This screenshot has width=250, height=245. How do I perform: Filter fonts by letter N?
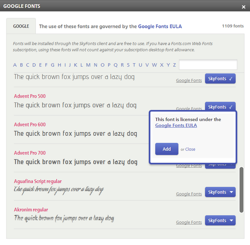point(95,65)
